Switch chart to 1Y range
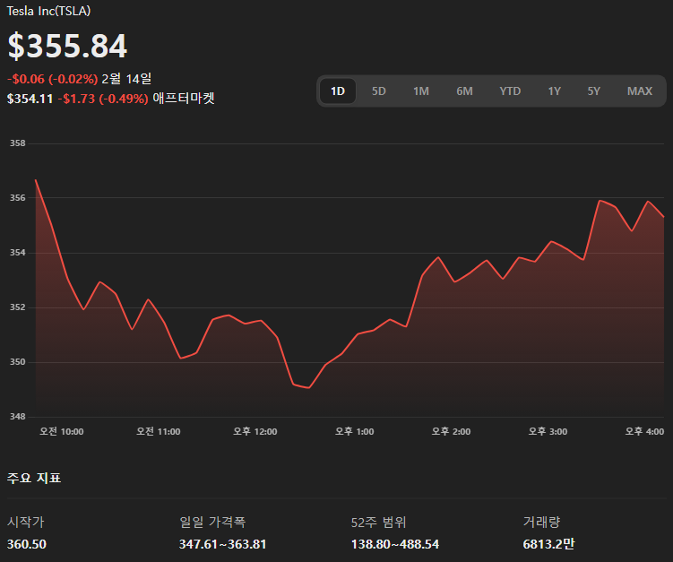Image resolution: width=673 pixels, height=562 pixels. [554, 91]
